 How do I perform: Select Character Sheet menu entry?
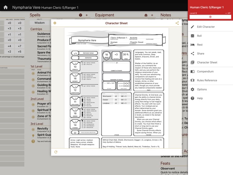coord(207,62)
